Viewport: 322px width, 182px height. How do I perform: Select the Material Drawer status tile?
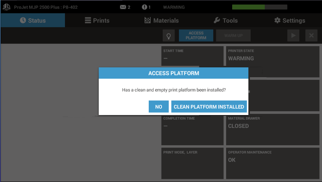pyautogui.click(x=273, y=129)
